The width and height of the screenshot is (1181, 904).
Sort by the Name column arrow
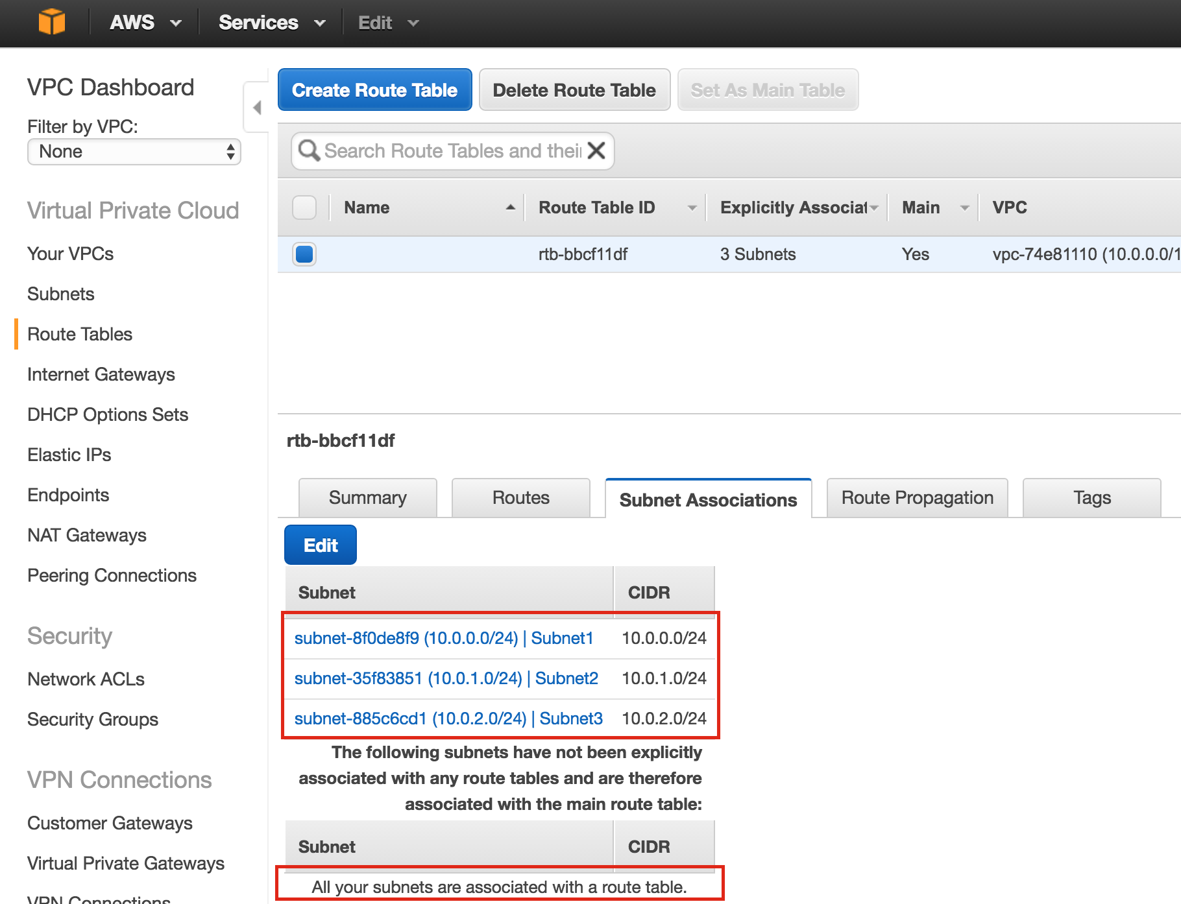tap(511, 208)
